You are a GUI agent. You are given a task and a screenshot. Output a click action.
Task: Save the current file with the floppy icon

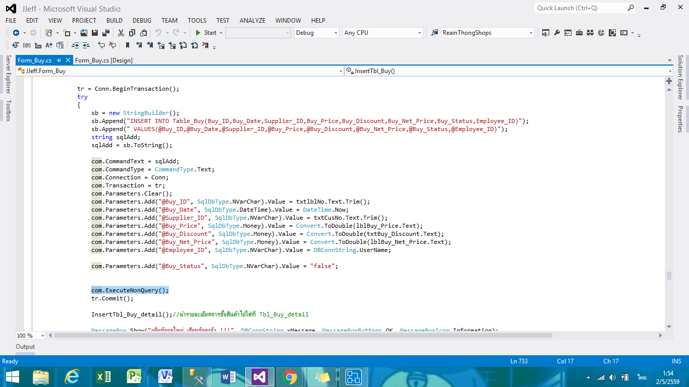pyautogui.click(x=95, y=33)
